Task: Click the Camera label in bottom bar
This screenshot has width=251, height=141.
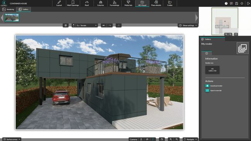Action: click(133, 139)
